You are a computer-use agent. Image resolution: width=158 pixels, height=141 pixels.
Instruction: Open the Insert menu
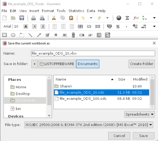click(34, 11)
